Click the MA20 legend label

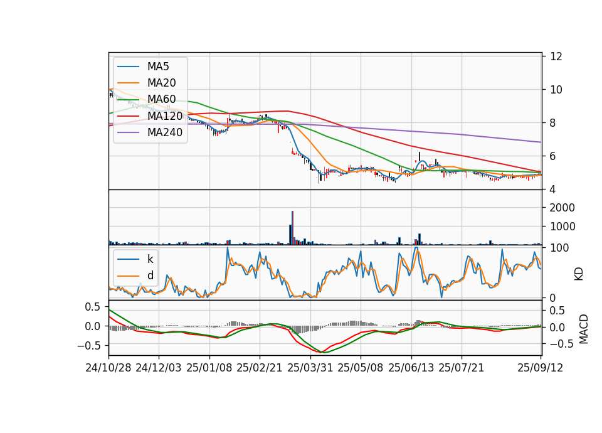[x=161, y=83]
